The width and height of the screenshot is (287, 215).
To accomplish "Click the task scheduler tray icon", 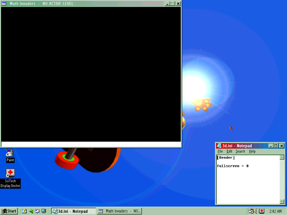I will (251, 211).
